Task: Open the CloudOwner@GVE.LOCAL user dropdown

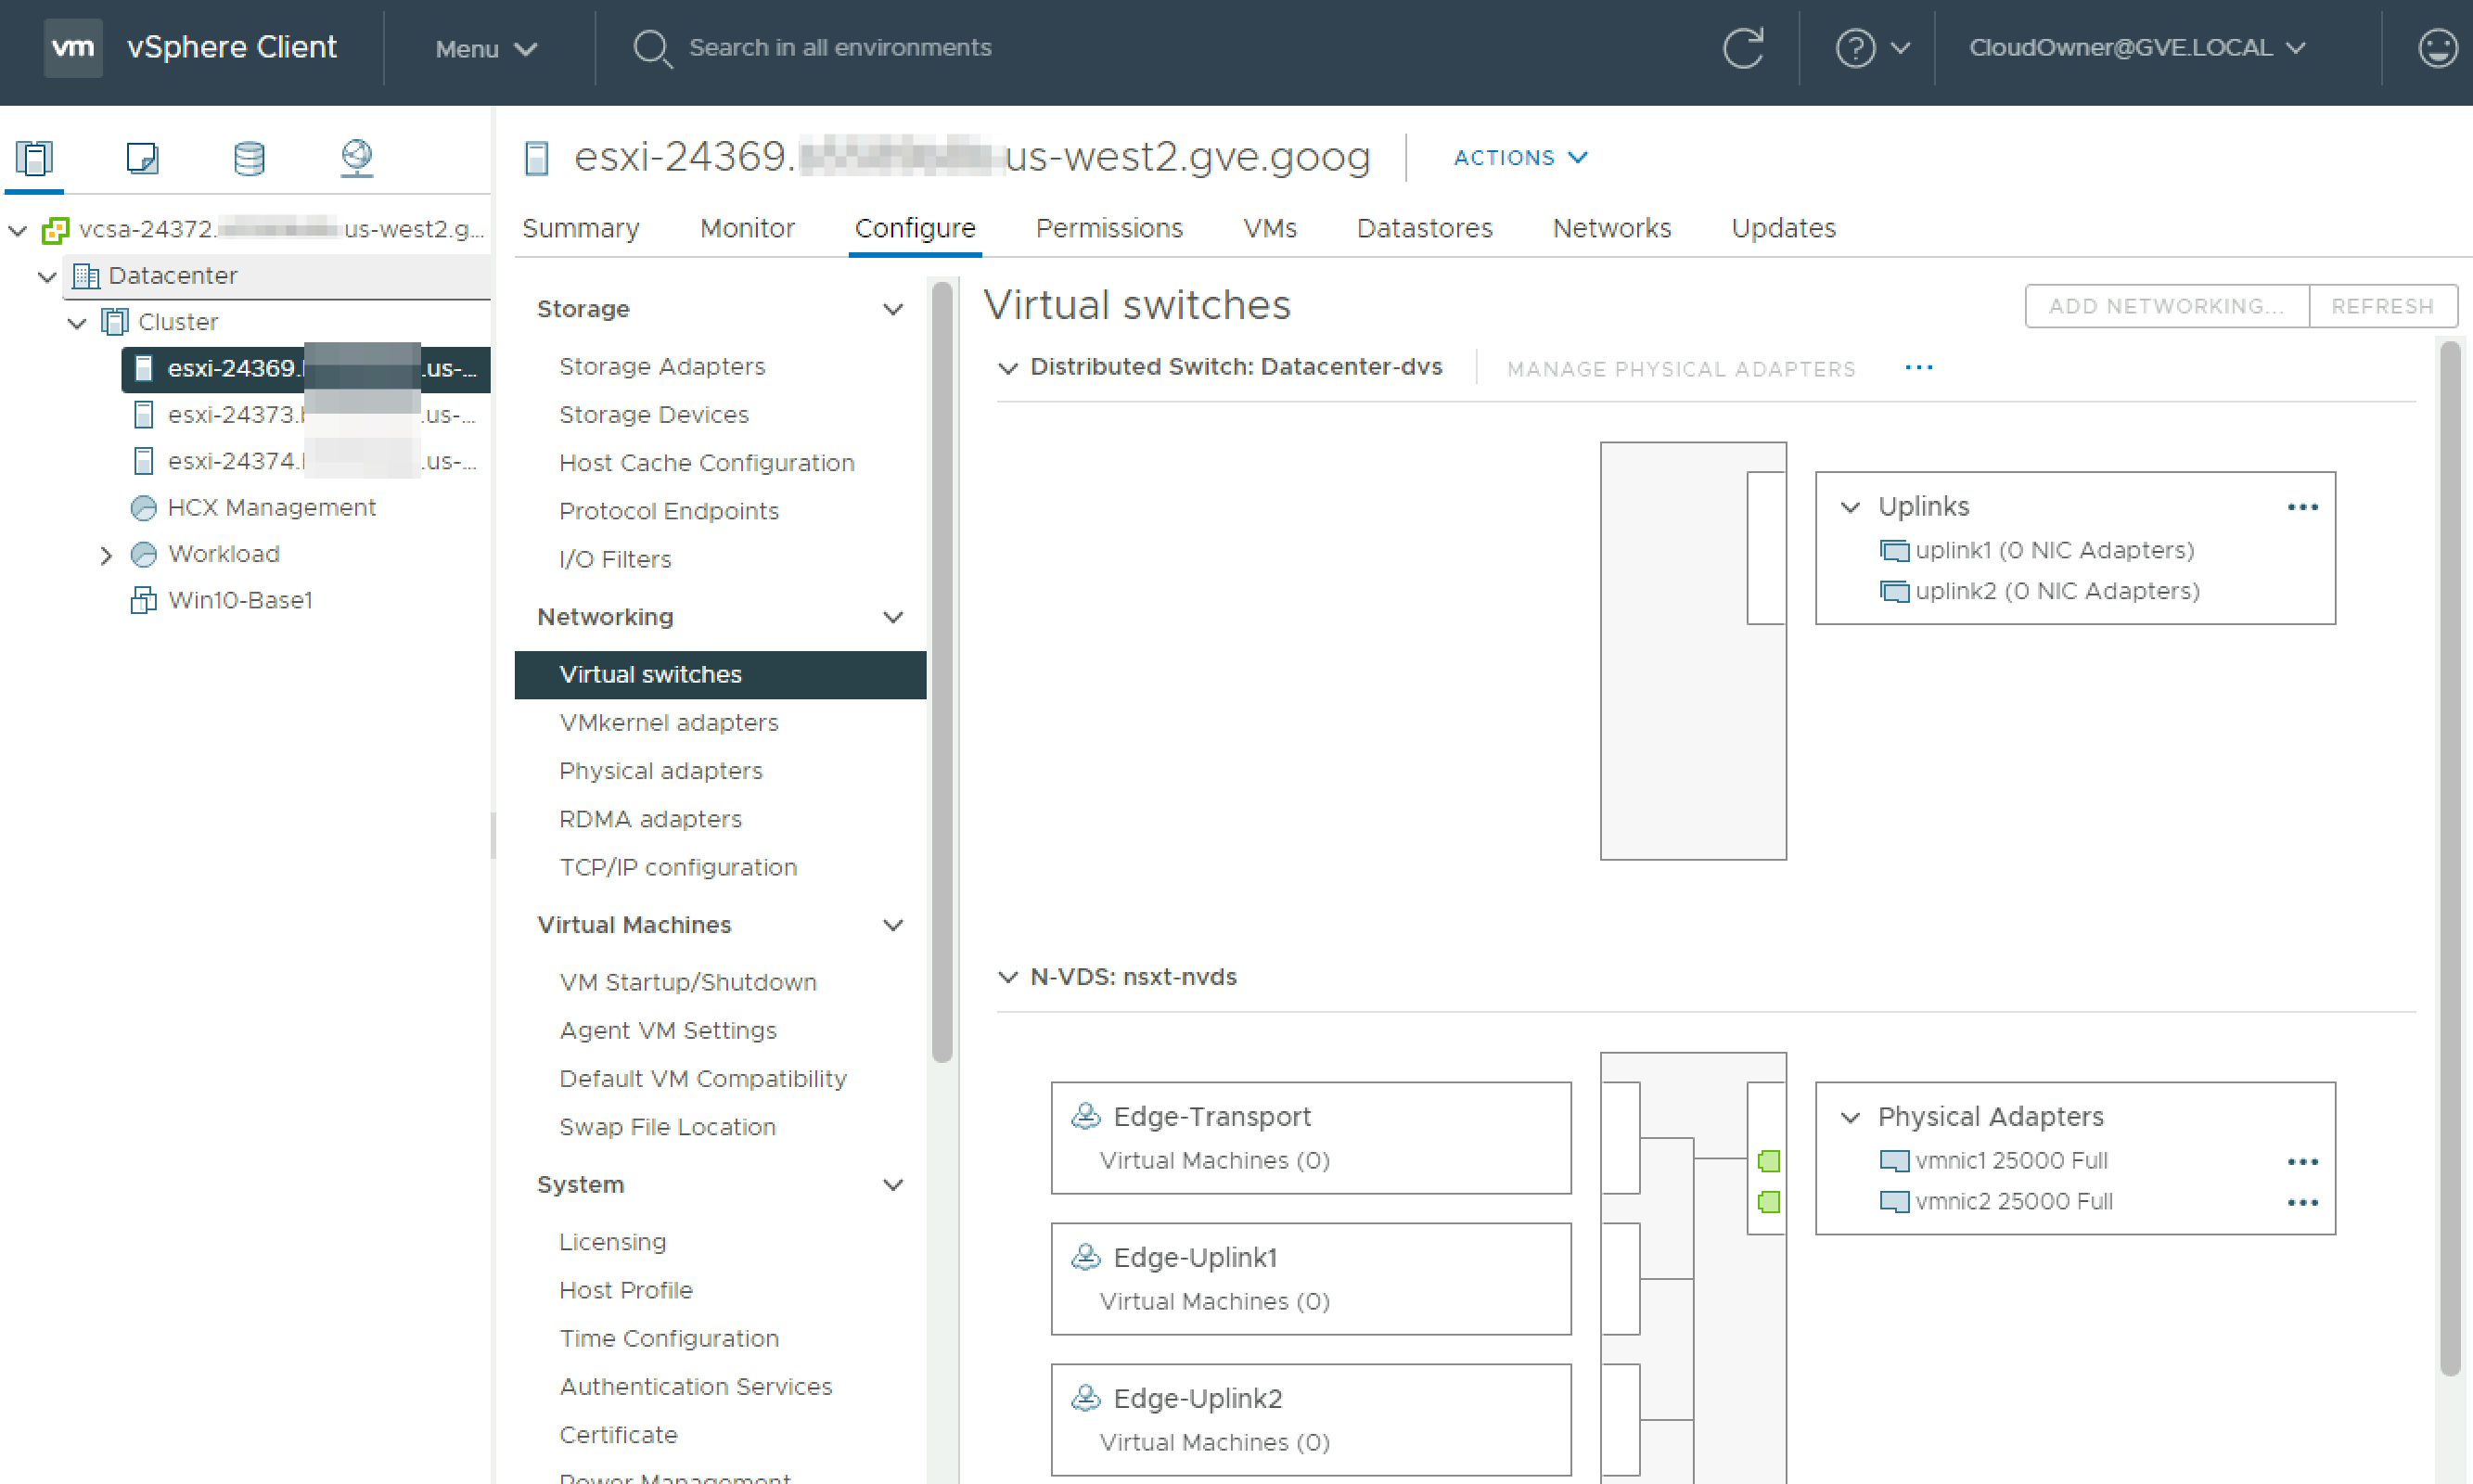Action: (2137, 48)
